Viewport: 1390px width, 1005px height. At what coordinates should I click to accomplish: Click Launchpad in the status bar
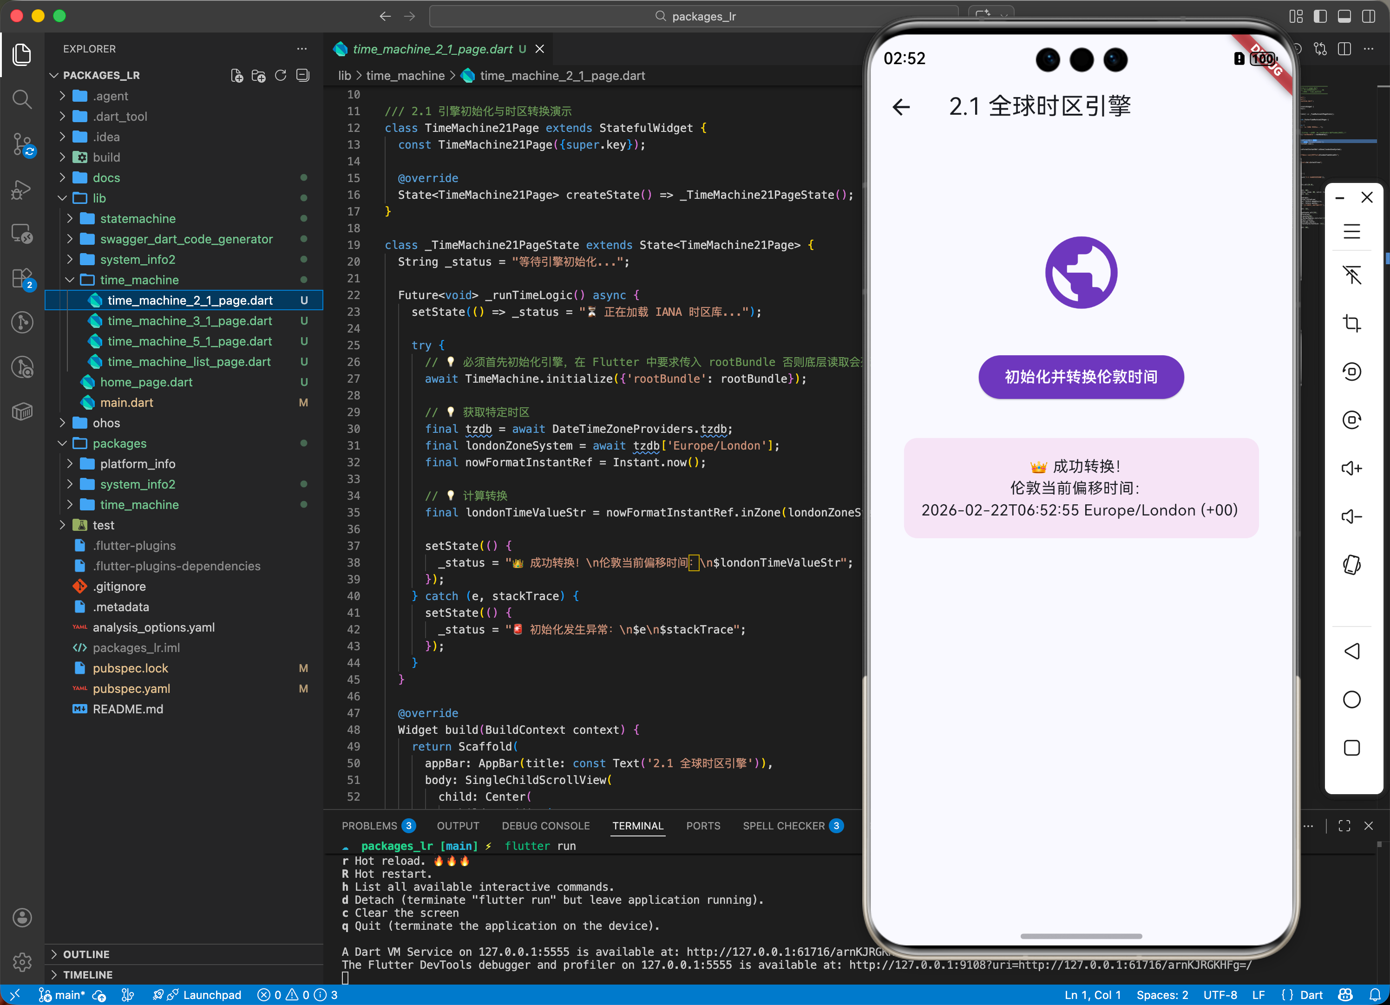211,995
